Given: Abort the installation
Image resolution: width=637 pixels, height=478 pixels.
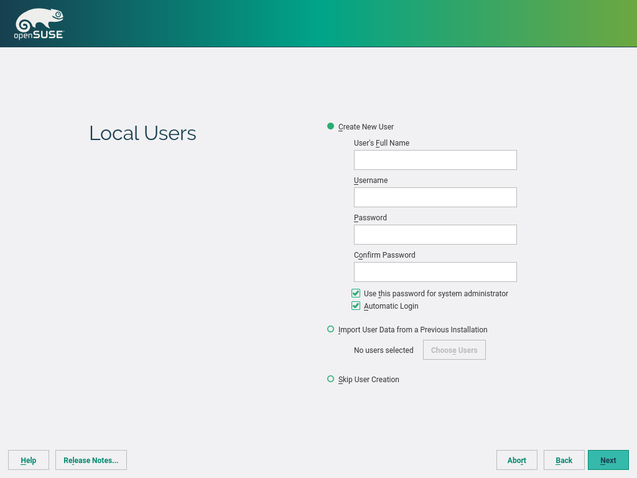Looking at the screenshot, I should pos(516,460).
